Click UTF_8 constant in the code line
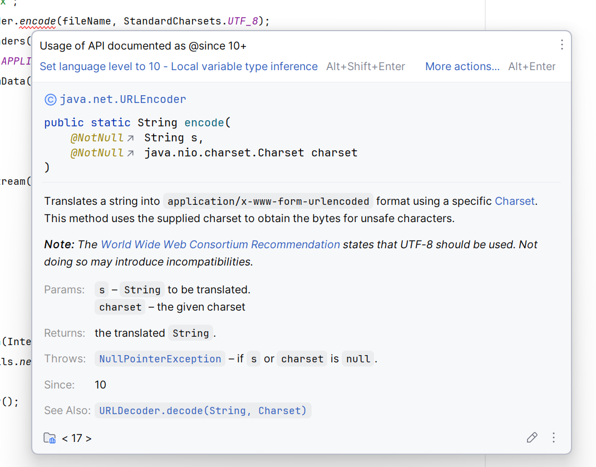The image size is (596, 467). [243, 21]
